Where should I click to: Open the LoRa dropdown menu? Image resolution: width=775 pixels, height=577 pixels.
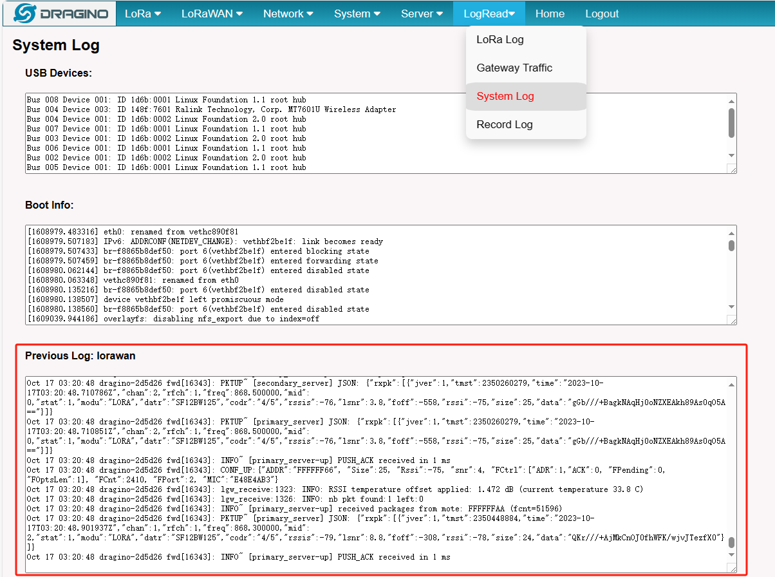[x=142, y=14]
